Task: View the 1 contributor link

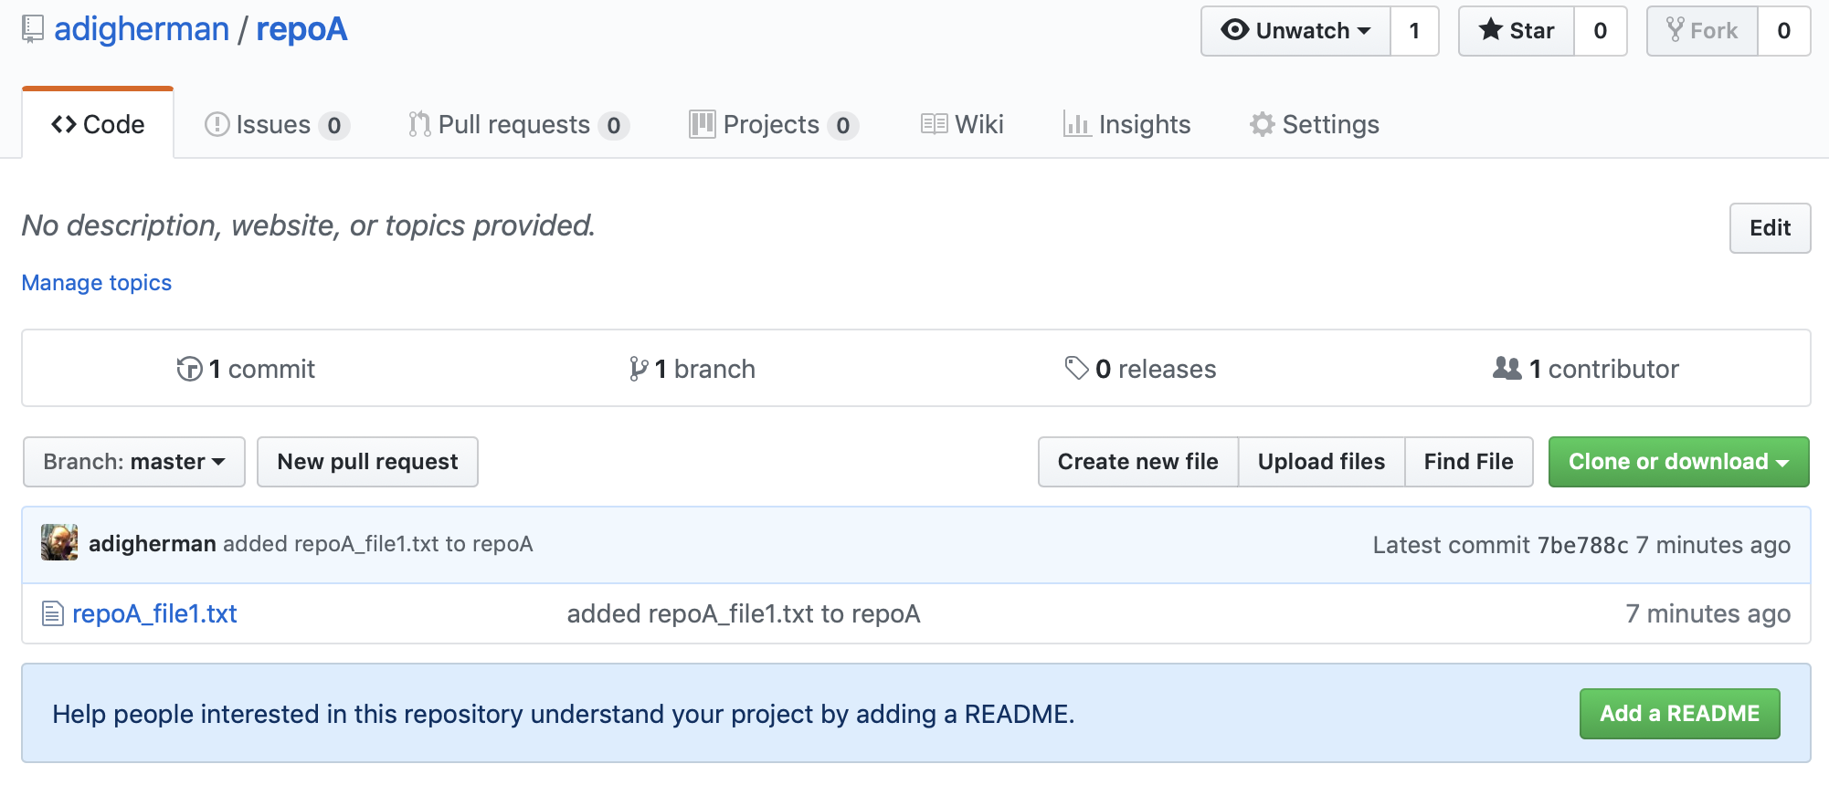Action: click(1586, 369)
